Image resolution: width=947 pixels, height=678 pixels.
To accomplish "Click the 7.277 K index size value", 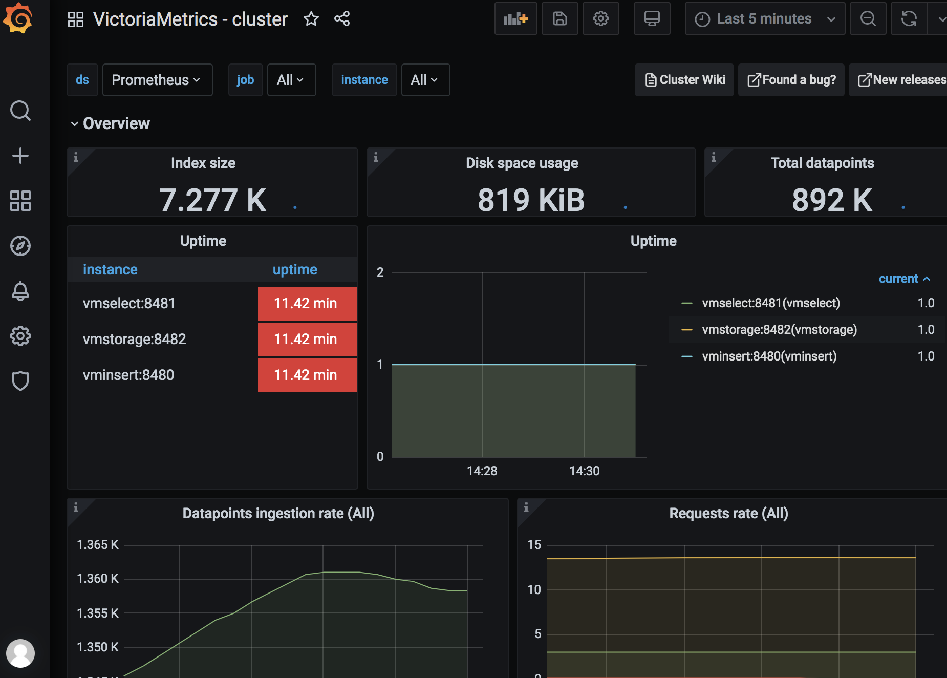I will (212, 200).
